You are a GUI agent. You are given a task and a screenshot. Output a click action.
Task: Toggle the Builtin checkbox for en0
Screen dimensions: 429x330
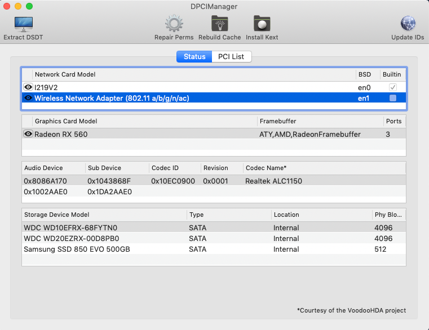(x=393, y=87)
